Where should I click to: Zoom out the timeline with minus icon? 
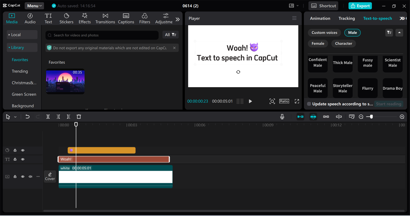click(361, 117)
